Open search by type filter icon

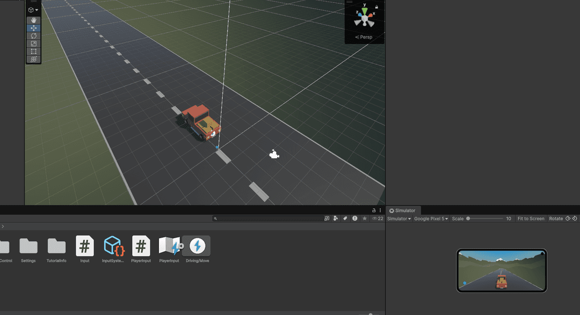pyautogui.click(x=336, y=218)
